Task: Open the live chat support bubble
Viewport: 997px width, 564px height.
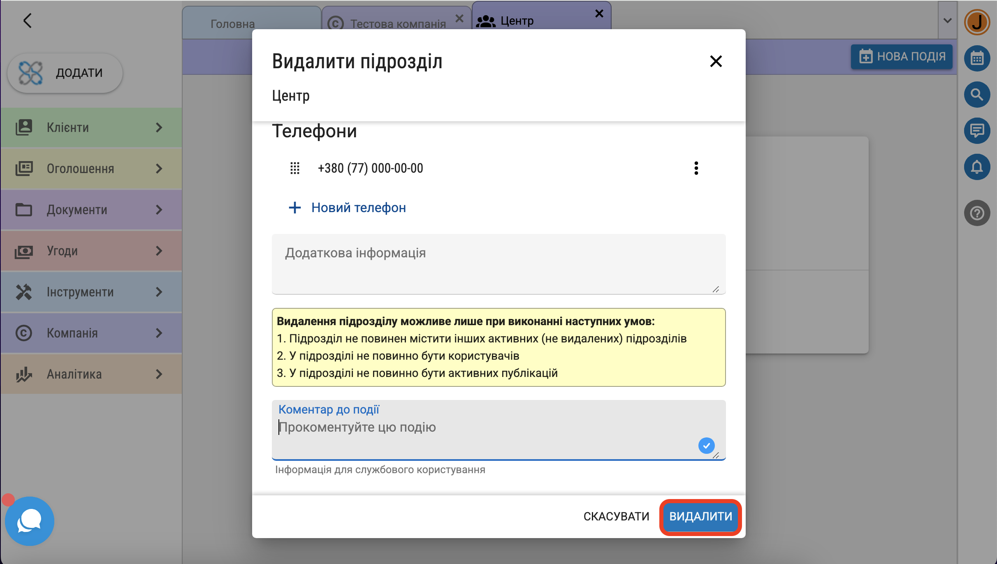Action: pos(30,521)
